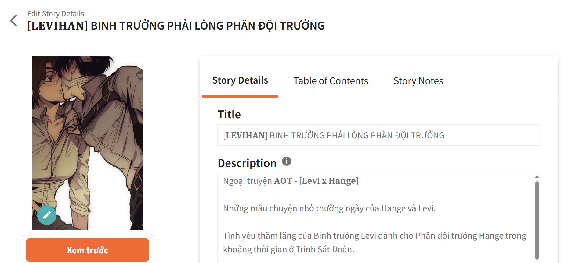Click the story title in page header
Viewport: 579px width, 263px height.
tap(176, 26)
